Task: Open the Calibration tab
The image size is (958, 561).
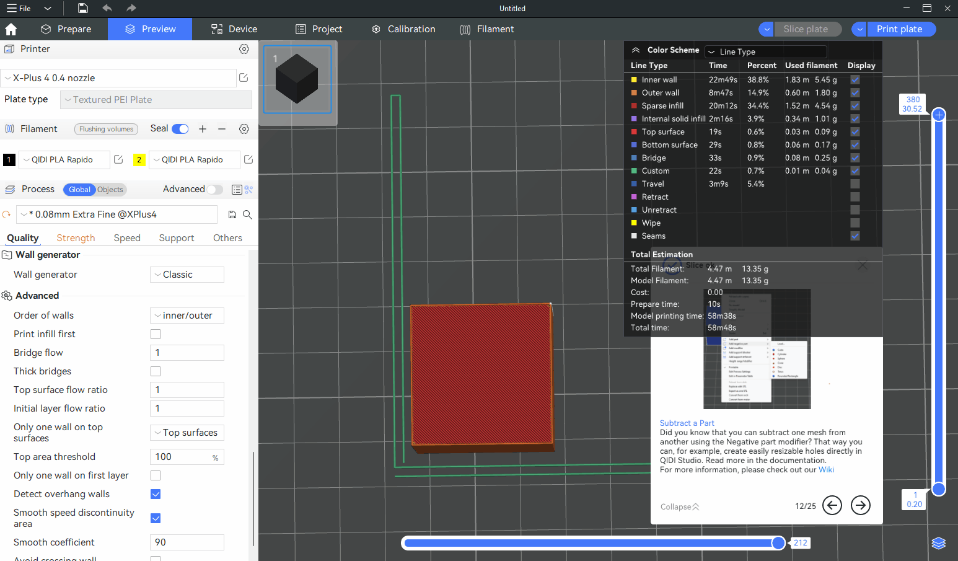Action: tap(403, 29)
